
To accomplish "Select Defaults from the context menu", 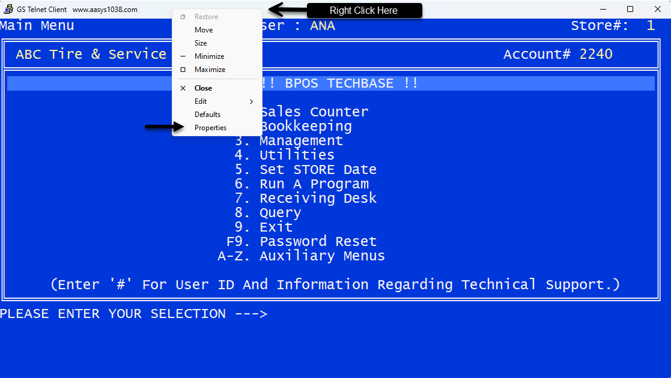I will click(207, 115).
